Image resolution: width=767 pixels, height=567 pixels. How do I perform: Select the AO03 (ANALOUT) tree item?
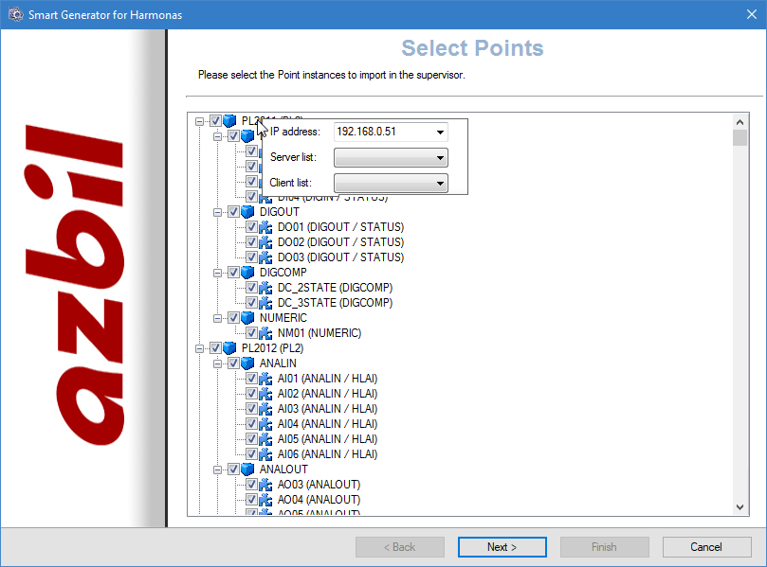319,485
